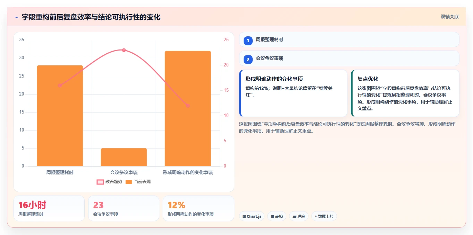Click the blue number 1 badge

(248, 40)
